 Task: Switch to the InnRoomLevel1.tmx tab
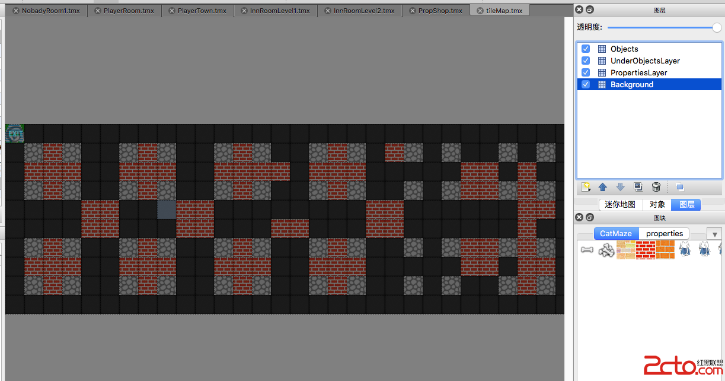280,11
